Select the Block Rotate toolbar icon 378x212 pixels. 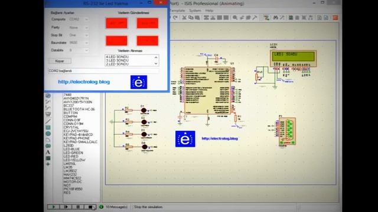(x=219, y=18)
